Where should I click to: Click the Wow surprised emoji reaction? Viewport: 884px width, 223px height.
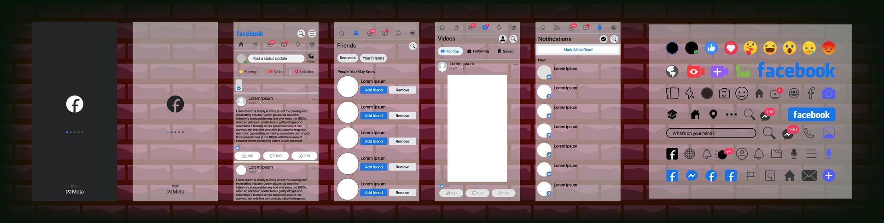[x=789, y=48]
